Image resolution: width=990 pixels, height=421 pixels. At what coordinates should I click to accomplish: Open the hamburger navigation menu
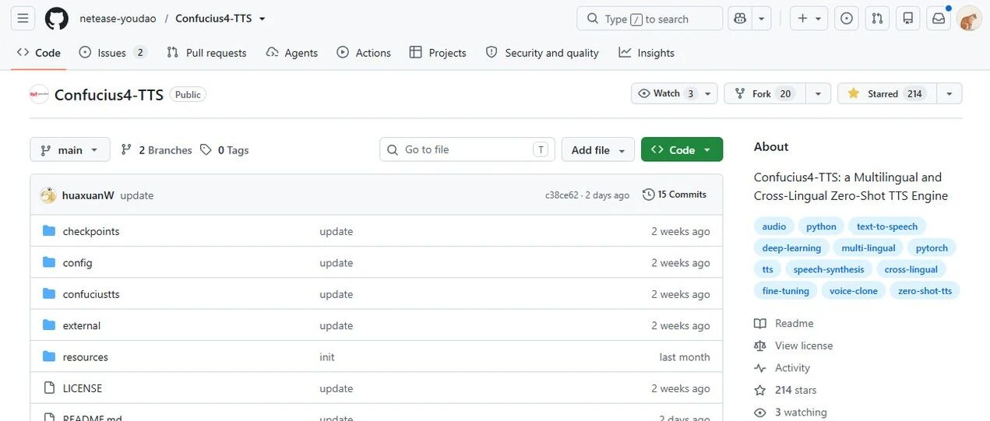click(x=23, y=19)
